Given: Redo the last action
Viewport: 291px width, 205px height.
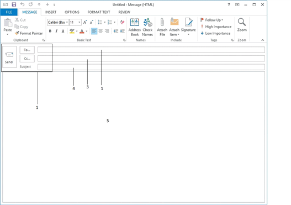Looking at the screenshot, I should [30, 4].
